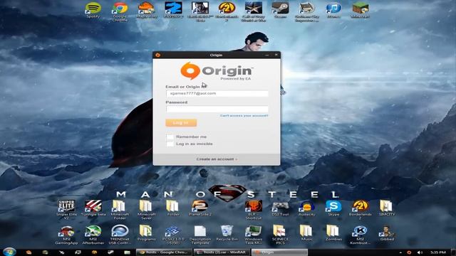This screenshot has width=456, height=256.
Task: Open MSI GamingApp shortcut
Action: pos(66,235)
